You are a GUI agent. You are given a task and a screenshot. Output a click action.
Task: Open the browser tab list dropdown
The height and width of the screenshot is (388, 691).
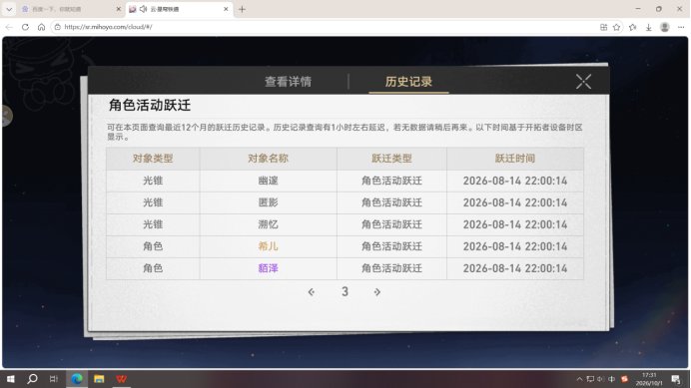(9, 9)
